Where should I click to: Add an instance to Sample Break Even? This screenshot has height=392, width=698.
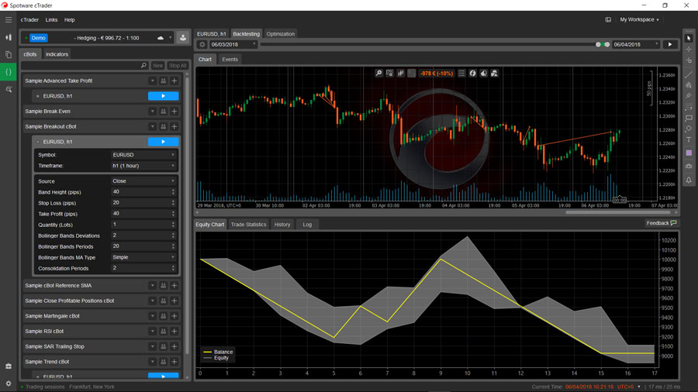(174, 111)
